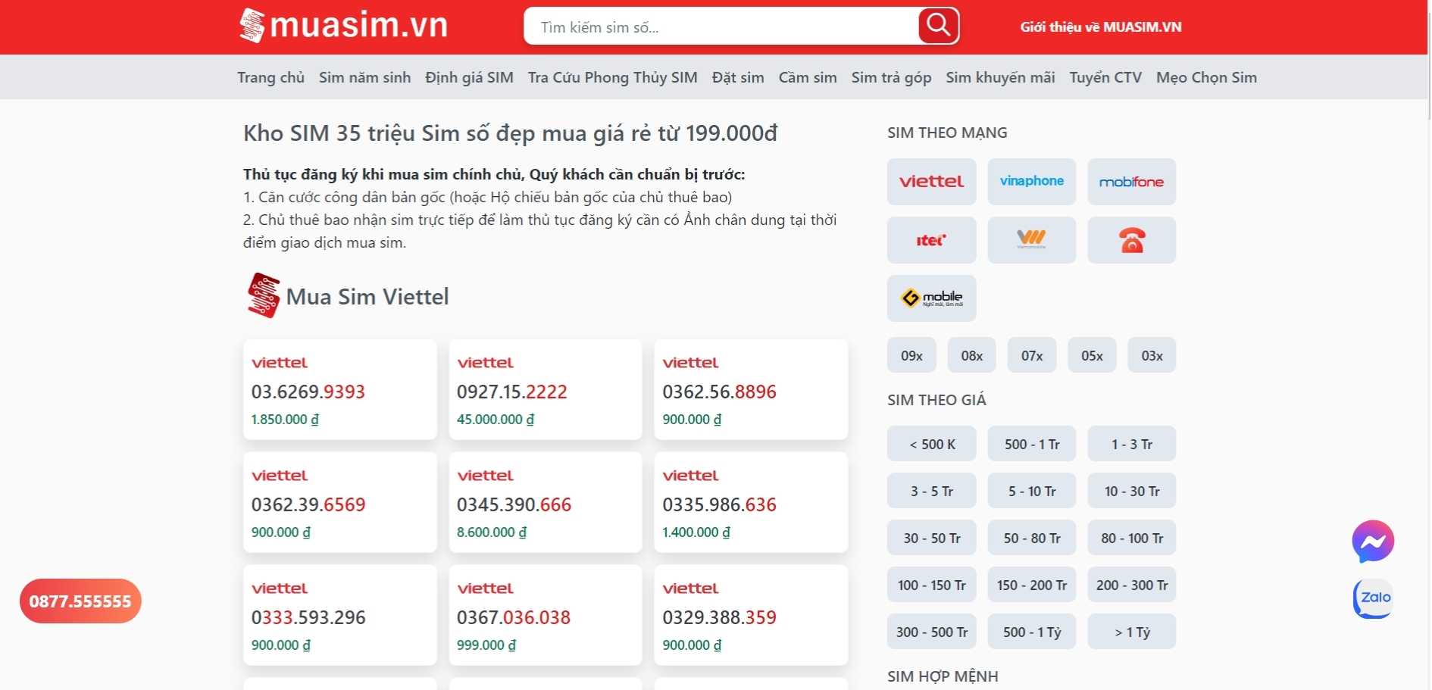The image size is (1432, 690).
Task: Click the search sim number field
Action: point(720,27)
